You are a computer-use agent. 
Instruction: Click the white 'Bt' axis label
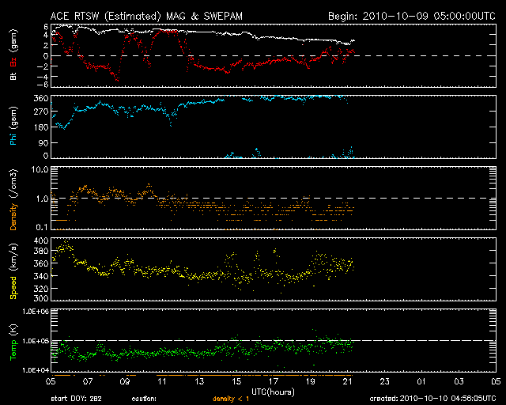[x=13, y=76]
